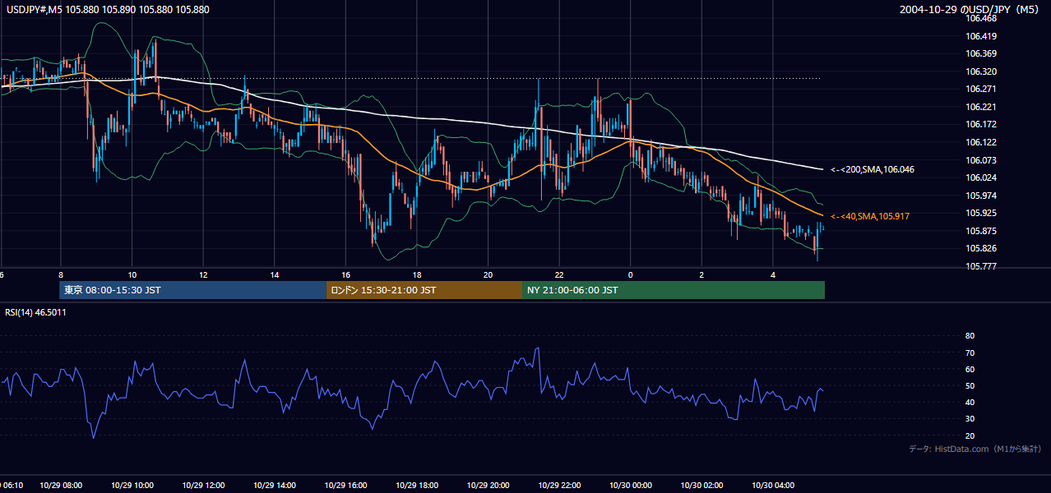This screenshot has width=1051, height=493.
Task: Click price axis value 105.974
Action: (x=981, y=196)
